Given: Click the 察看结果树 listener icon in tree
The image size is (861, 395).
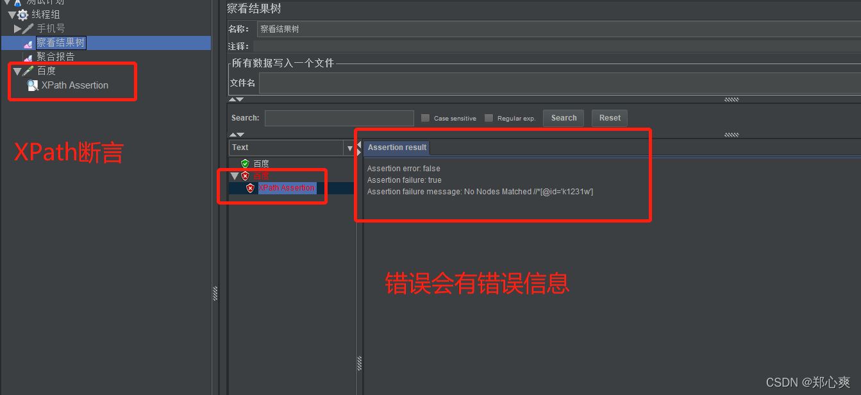Looking at the screenshot, I should point(28,43).
